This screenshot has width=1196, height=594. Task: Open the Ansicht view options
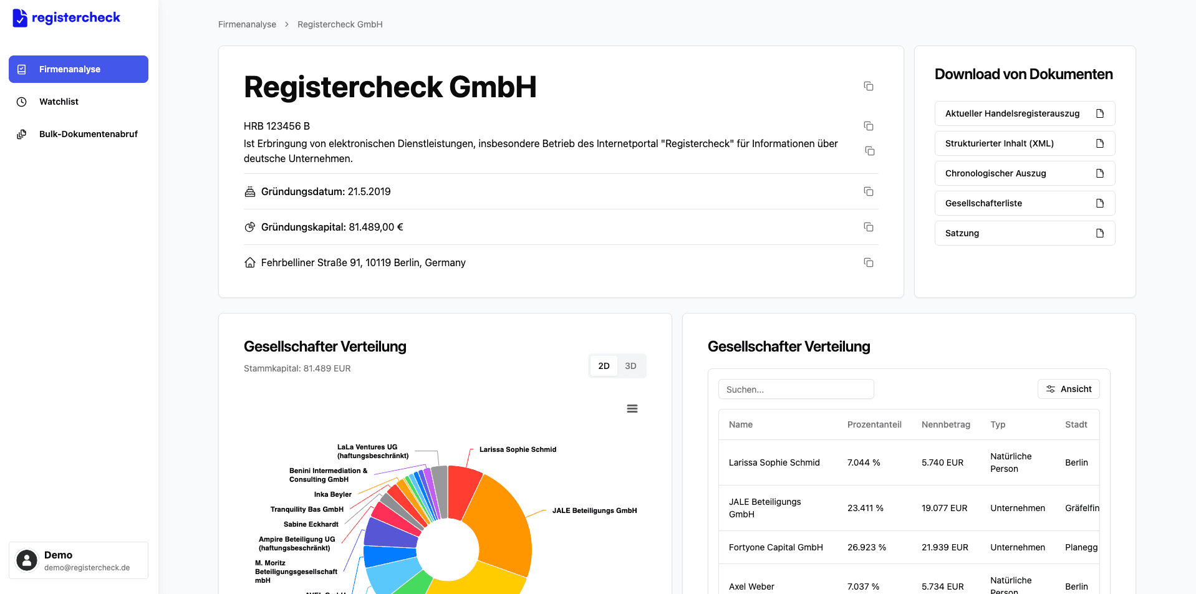[1069, 389]
